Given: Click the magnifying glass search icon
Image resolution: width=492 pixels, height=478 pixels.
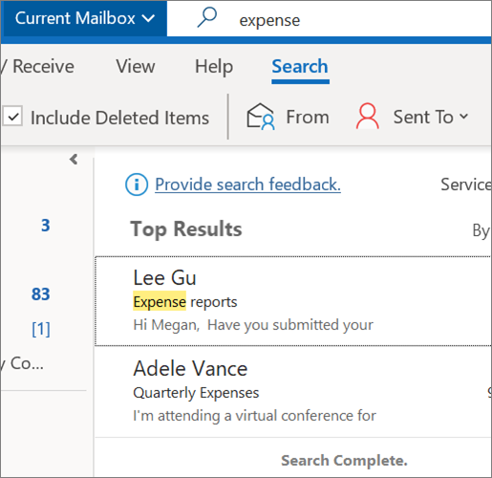Looking at the screenshot, I should coord(207,17).
